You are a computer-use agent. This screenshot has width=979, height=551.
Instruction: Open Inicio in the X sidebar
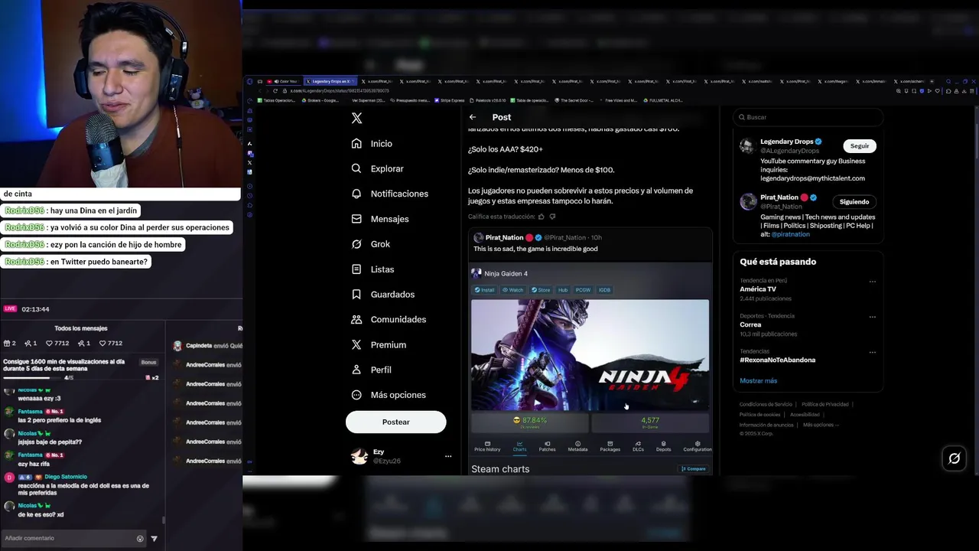coord(372,143)
